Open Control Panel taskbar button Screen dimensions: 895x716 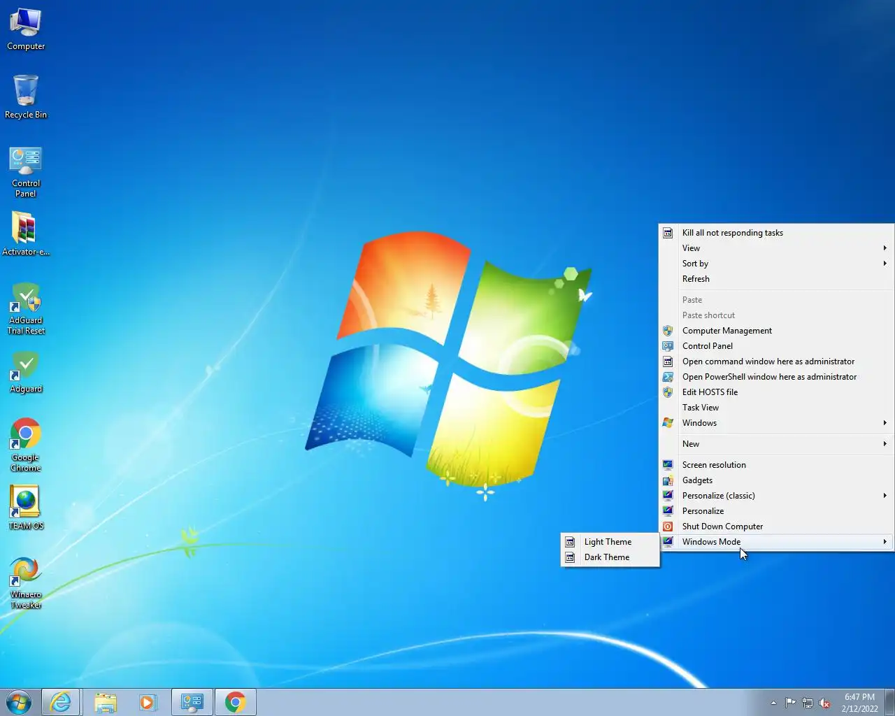pos(192,702)
